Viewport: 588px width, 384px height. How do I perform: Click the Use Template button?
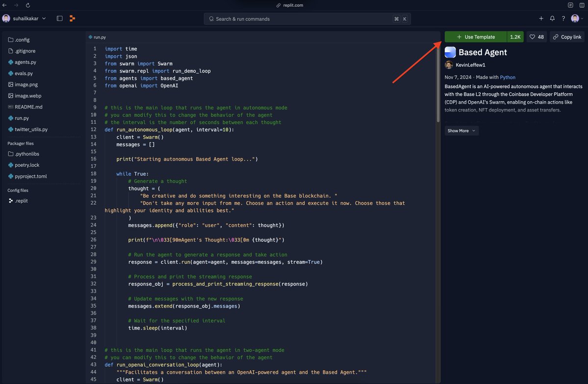tap(476, 37)
